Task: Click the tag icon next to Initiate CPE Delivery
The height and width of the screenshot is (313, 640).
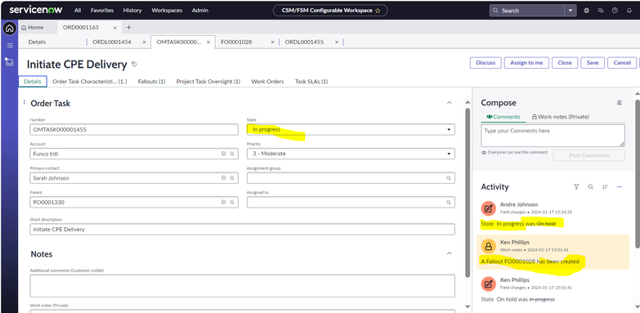Action: 134,64
